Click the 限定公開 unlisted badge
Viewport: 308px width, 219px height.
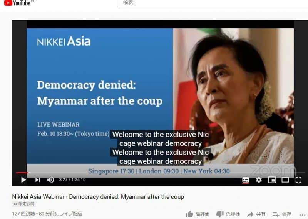pyautogui.click(x=24, y=204)
